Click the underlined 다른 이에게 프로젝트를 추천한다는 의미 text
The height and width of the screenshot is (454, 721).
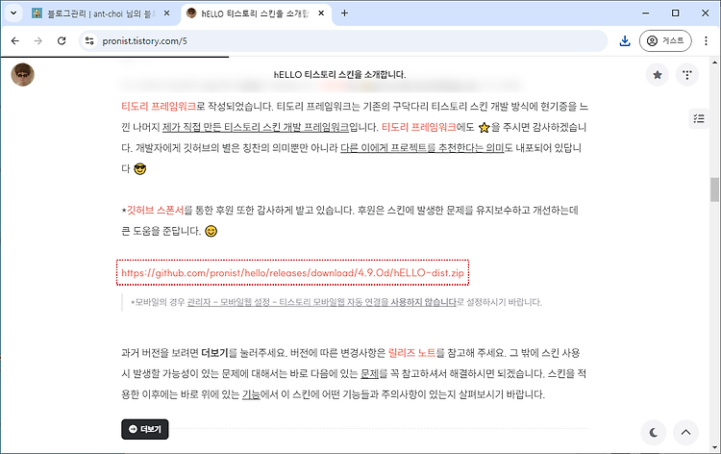(x=422, y=148)
